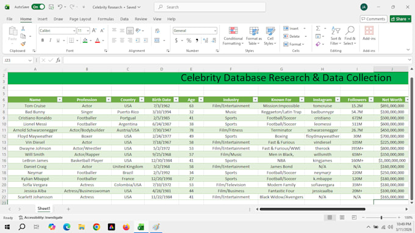Switch to the Data tab
This screenshot has height=233, width=415.
(124, 19)
